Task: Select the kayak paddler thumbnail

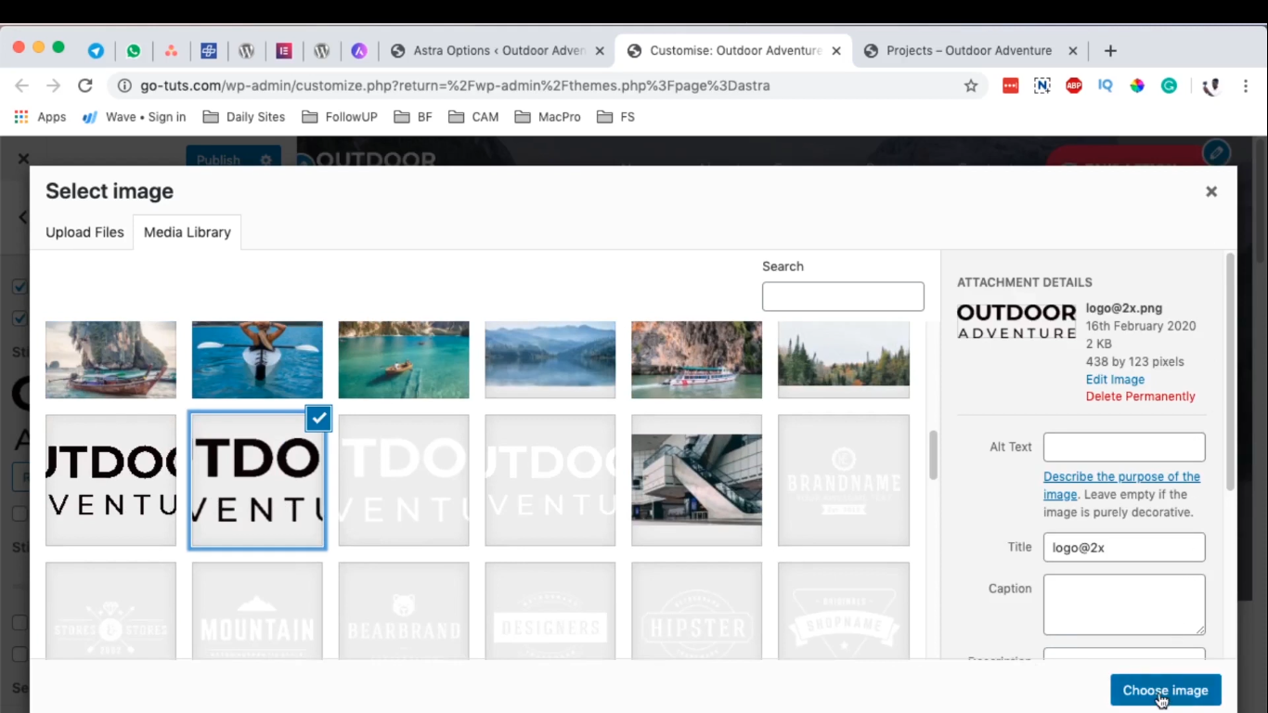Action: tap(257, 360)
